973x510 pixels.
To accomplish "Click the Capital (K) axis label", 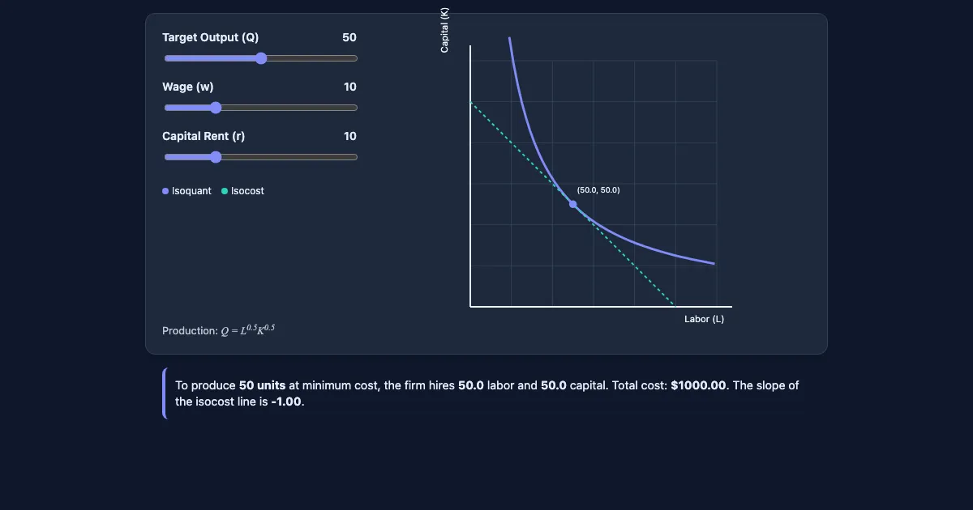I will pos(444,30).
